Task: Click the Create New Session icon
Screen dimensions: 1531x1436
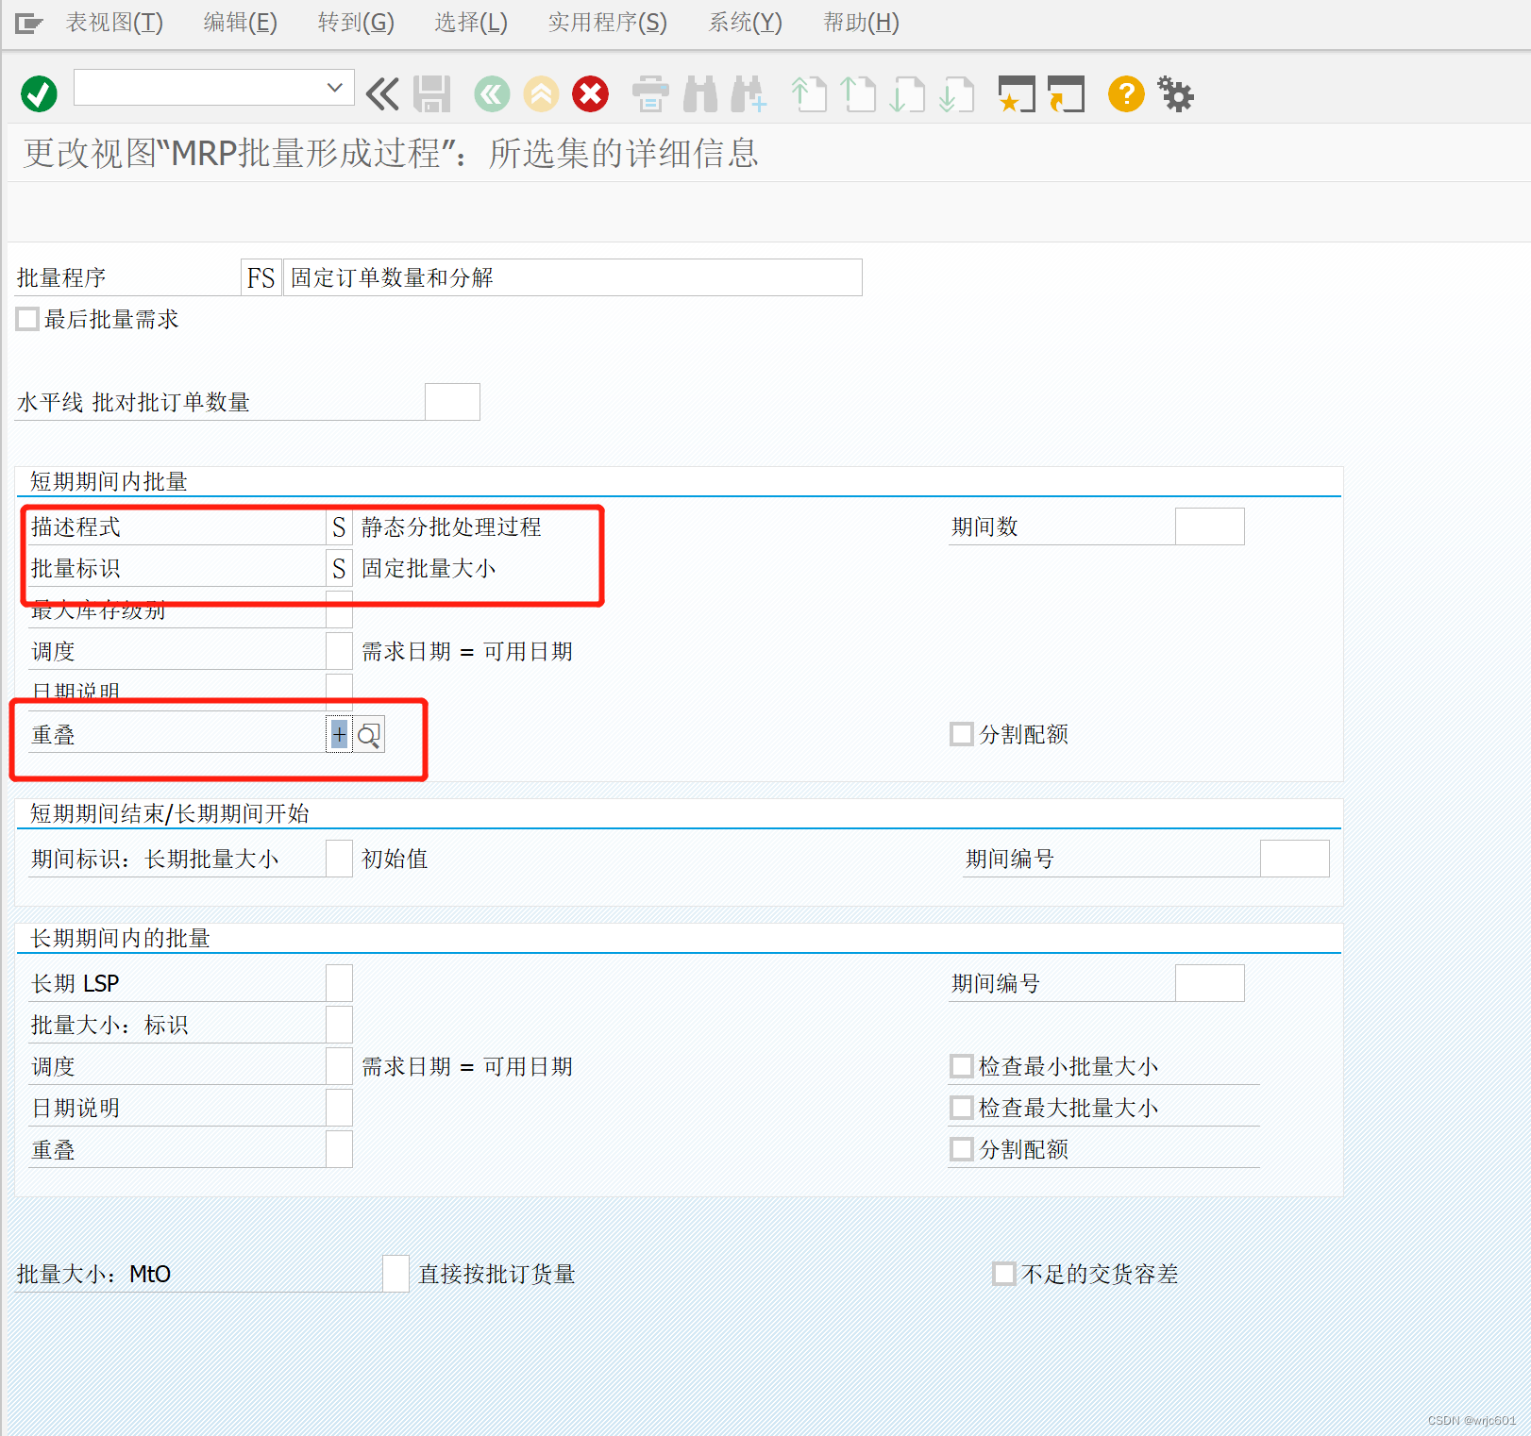Action: click(x=1017, y=93)
